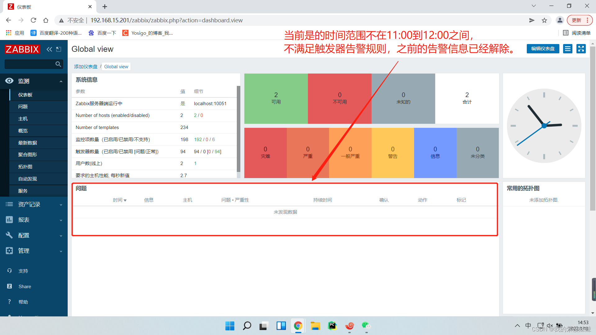
Task: Bookmark this page with the star
Action: tap(544, 20)
